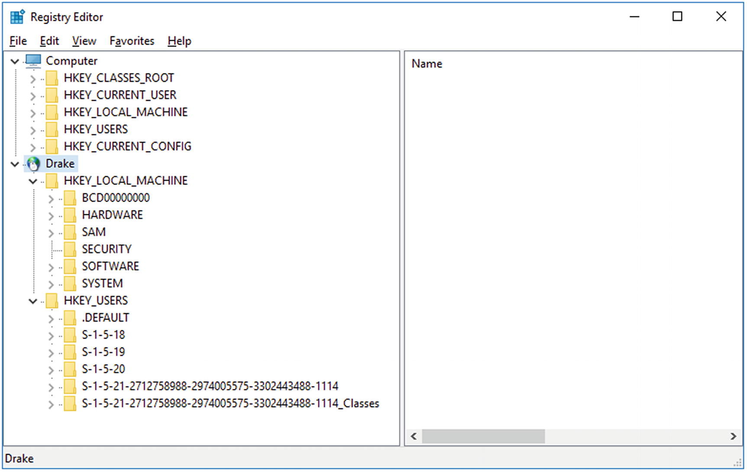
Task: Expand HKEY_CURRENT_USER under Computer
Action: [x=33, y=96]
